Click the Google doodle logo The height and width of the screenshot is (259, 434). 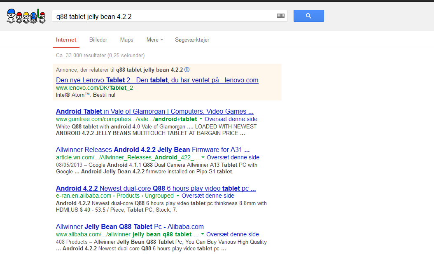click(x=26, y=16)
